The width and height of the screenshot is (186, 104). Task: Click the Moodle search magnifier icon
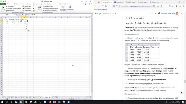point(152,14)
